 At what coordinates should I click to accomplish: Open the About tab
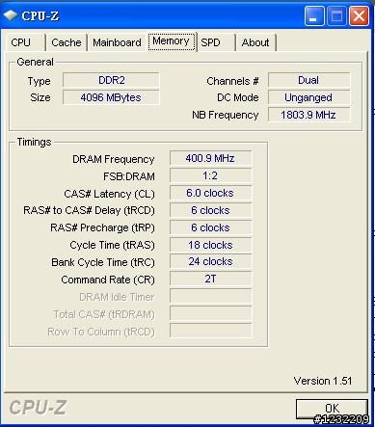coord(255,42)
